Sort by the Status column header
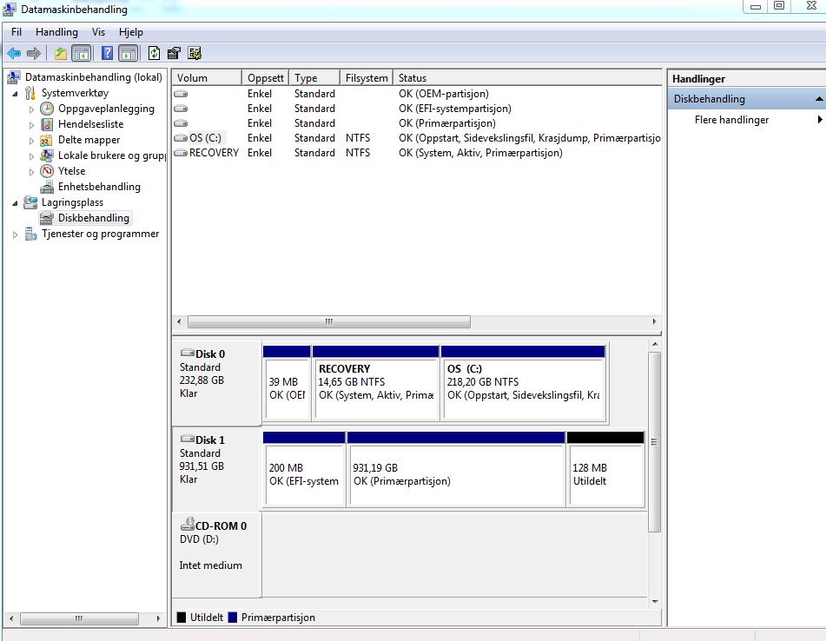The height and width of the screenshot is (641, 826). click(527, 78)
